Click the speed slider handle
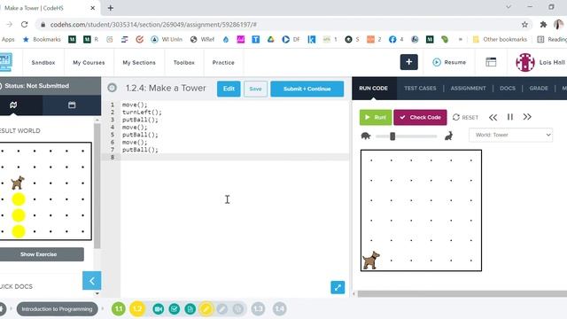 point(392,136)
